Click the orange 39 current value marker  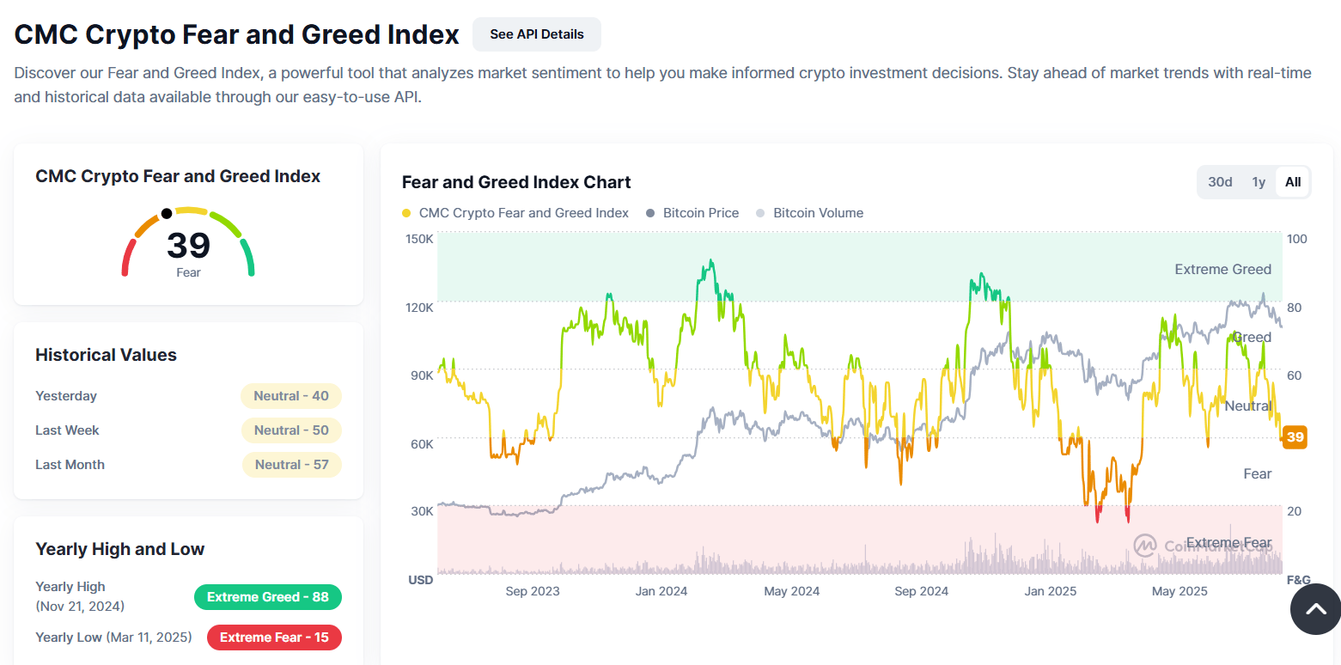pos(1295,437)
